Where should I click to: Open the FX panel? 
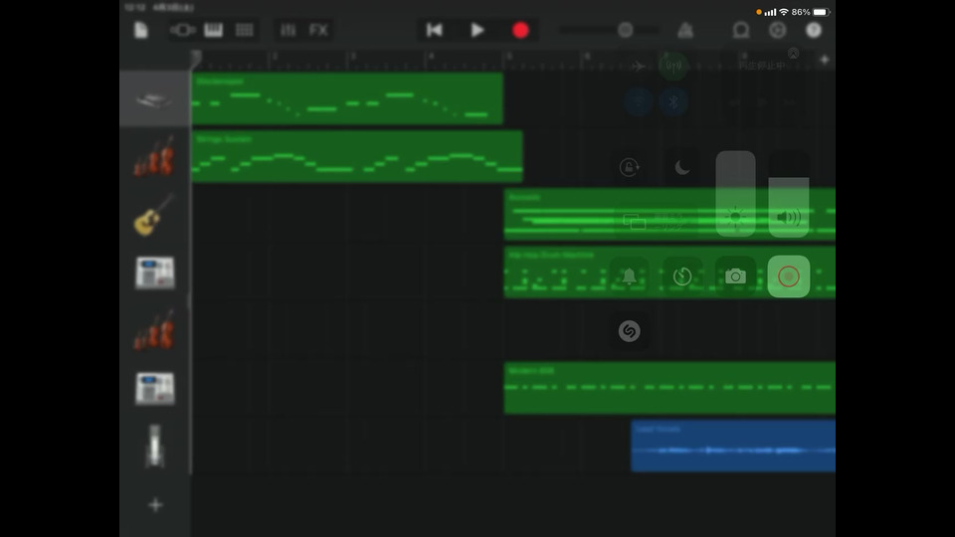[x=318, y=30]
